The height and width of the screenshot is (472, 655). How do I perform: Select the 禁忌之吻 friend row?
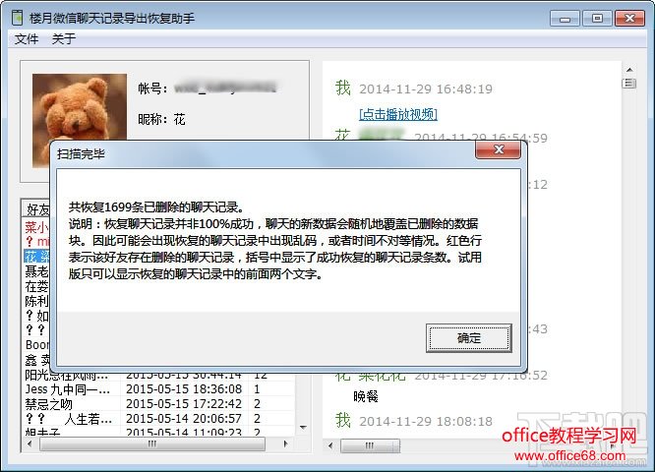click(x=158, y=404)
